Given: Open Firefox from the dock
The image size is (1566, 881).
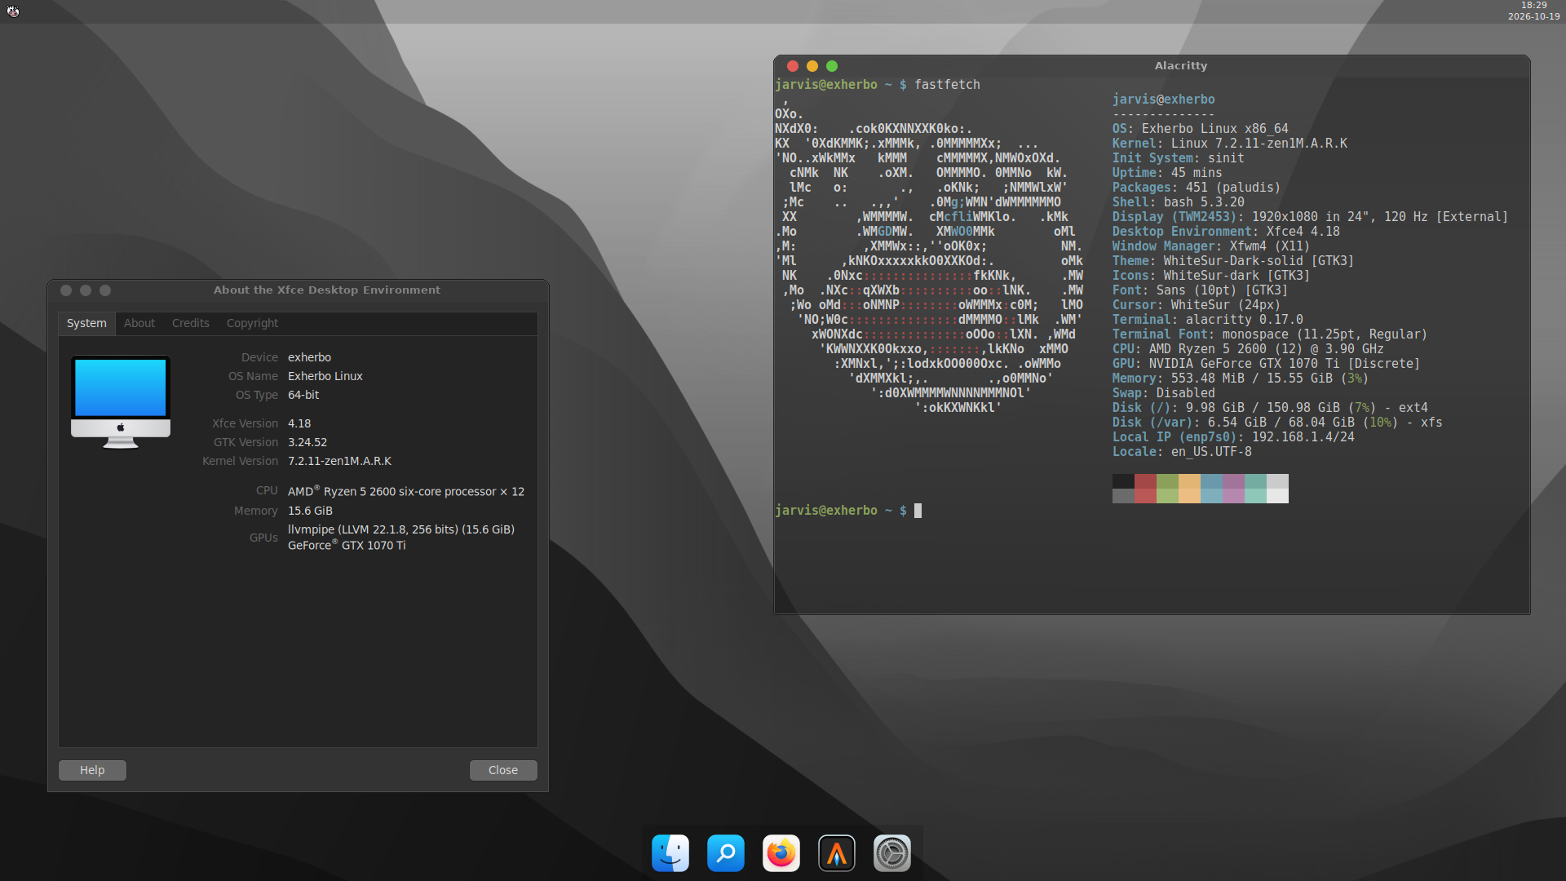Looking at the screenshot, I should point(781,853).
